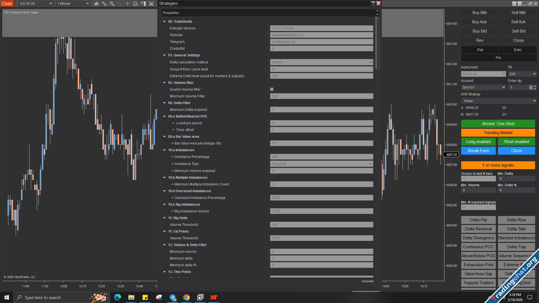This screenshot has height=303, width=539.
Task: Click the Min. Volume input field
Action: 478,190
